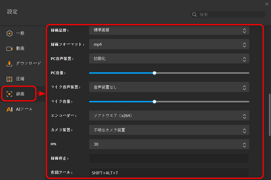Screen dimensions: 271x180
Task: Click the AI logo icon beside AIツール
Action: [x=10, y=109]
